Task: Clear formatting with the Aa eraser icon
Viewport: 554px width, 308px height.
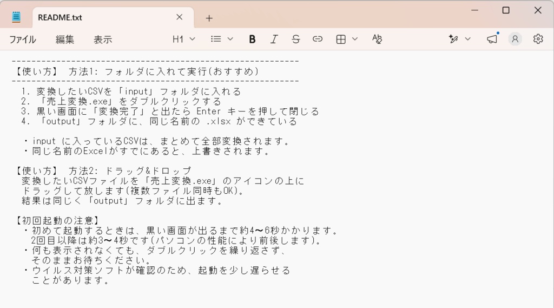Action: (x=377, y=39)
